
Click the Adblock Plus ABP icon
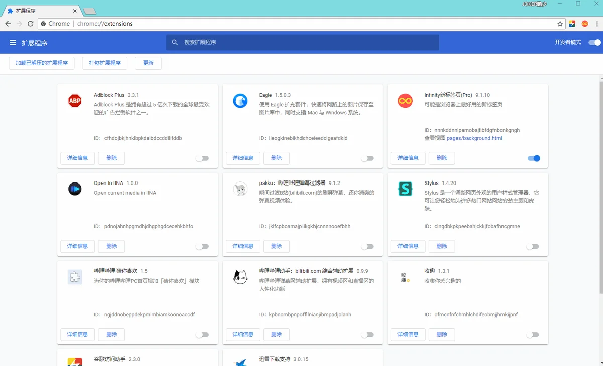pos(75,101)
